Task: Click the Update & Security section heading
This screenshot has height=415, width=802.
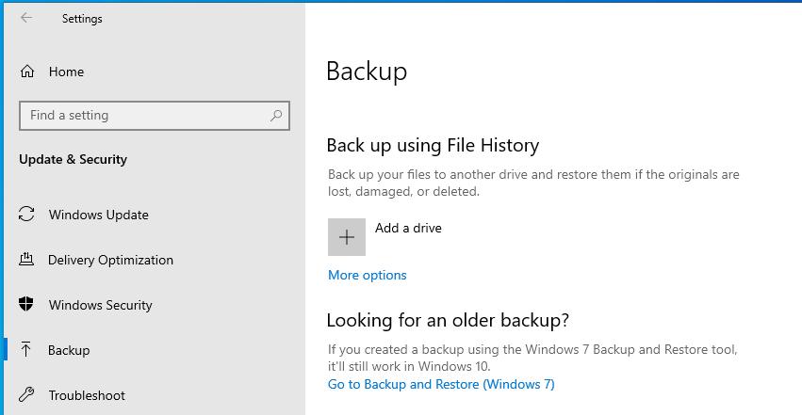Action: pos(74,159)
